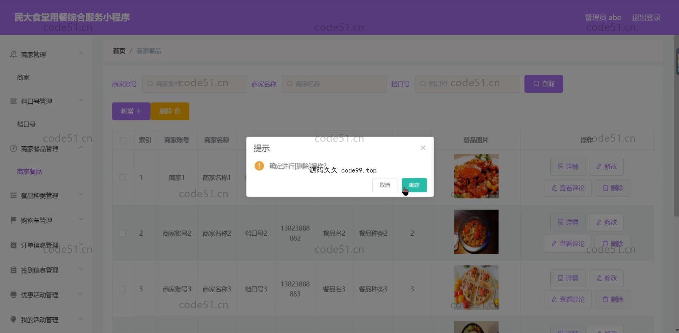Image resolution: width=679 pixels, height=333 pixels.
Task: Go to 首页 in the breadcrumb
Action: 119,51
